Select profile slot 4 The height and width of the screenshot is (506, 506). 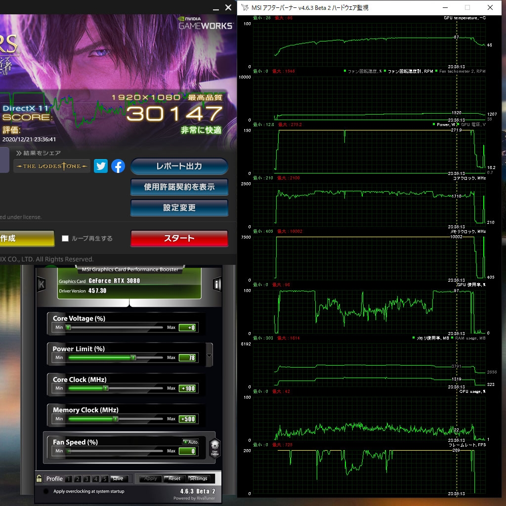(x=95, y=479)
